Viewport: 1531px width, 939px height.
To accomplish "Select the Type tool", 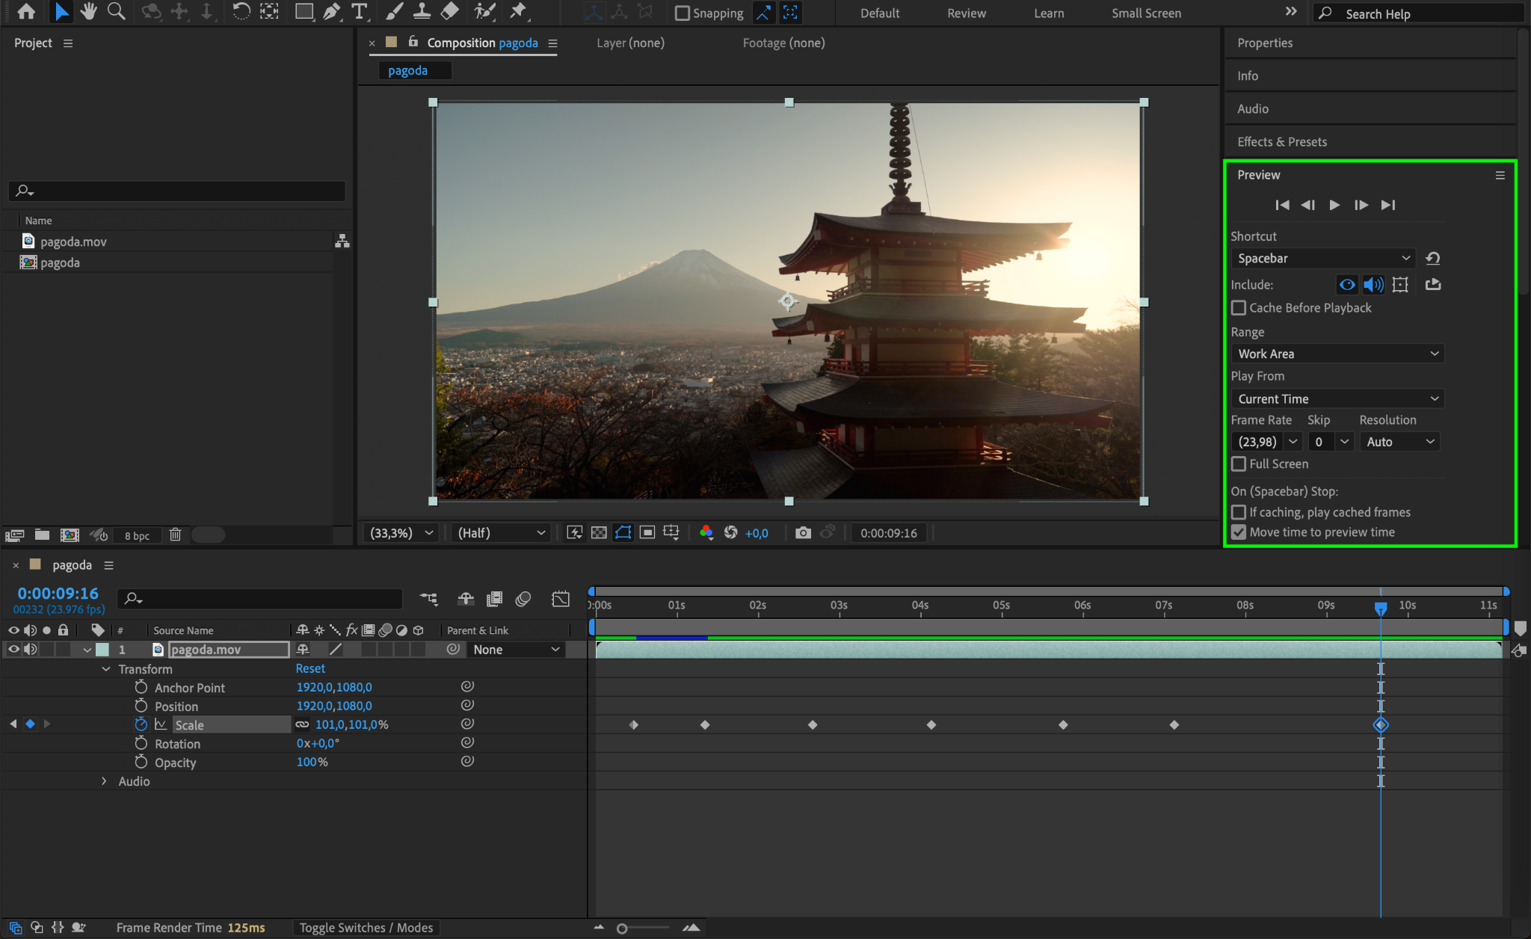I will click(360, 11).
